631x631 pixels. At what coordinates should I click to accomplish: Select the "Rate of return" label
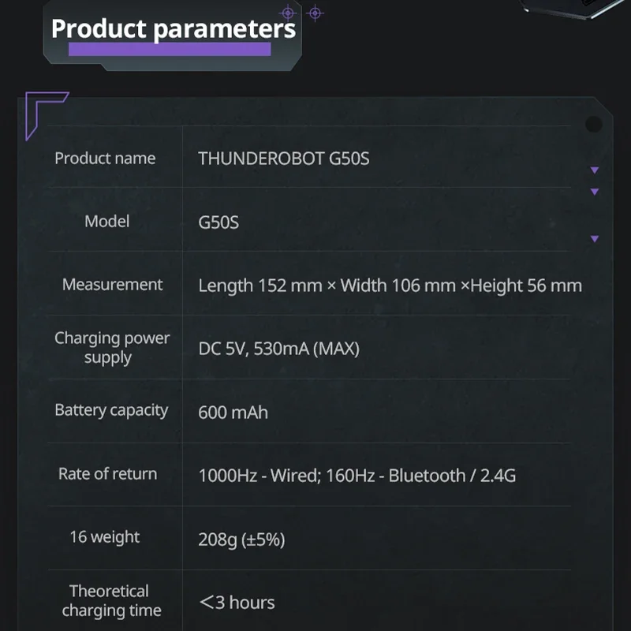tap(107, 474)
